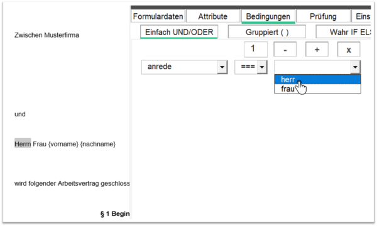Open the Prüfung tab
The height and width of the screenshot is (226, 377).
pos(323,16)
